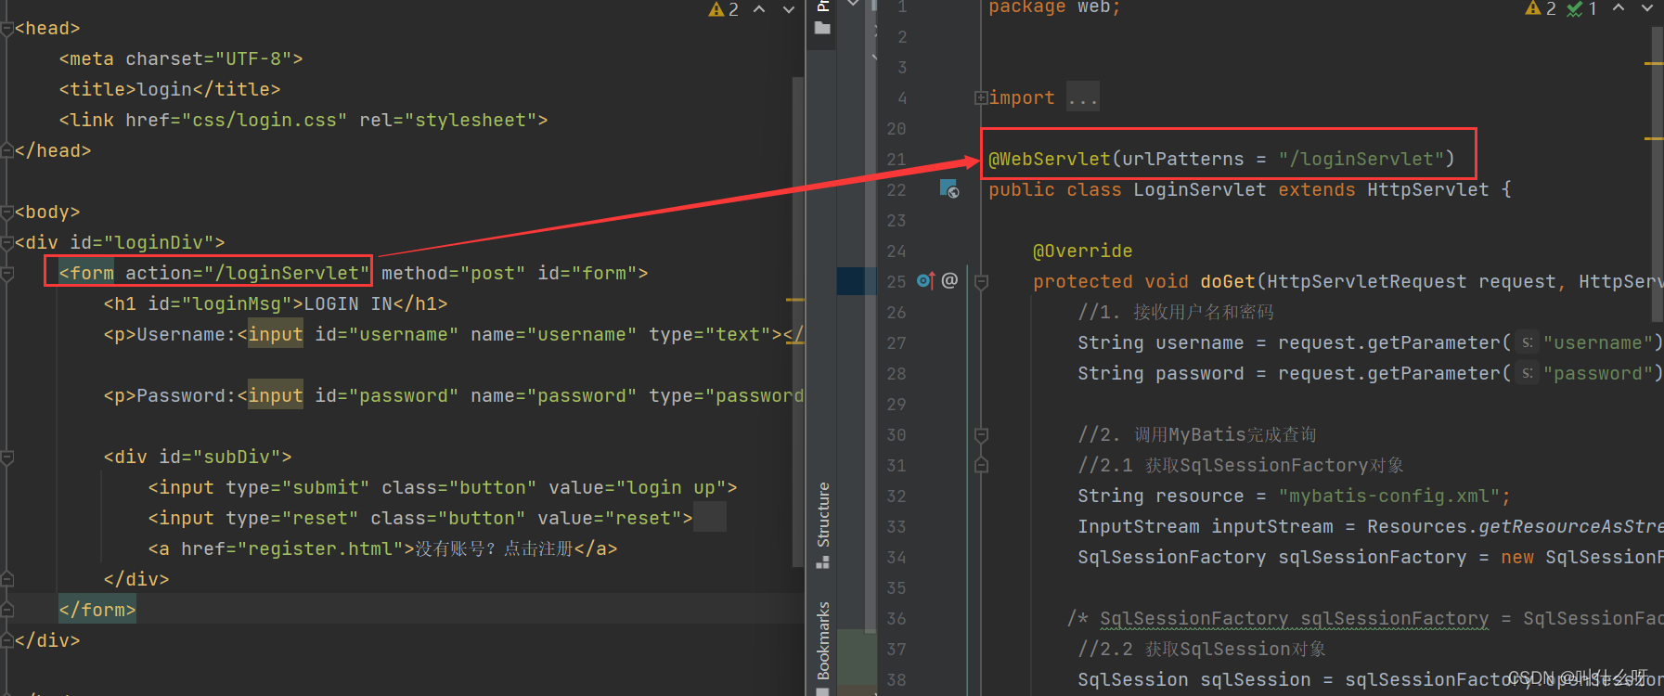Click the doGet method name
The width and height of the screenshot is (1664, 696).
pos(1227,281)
